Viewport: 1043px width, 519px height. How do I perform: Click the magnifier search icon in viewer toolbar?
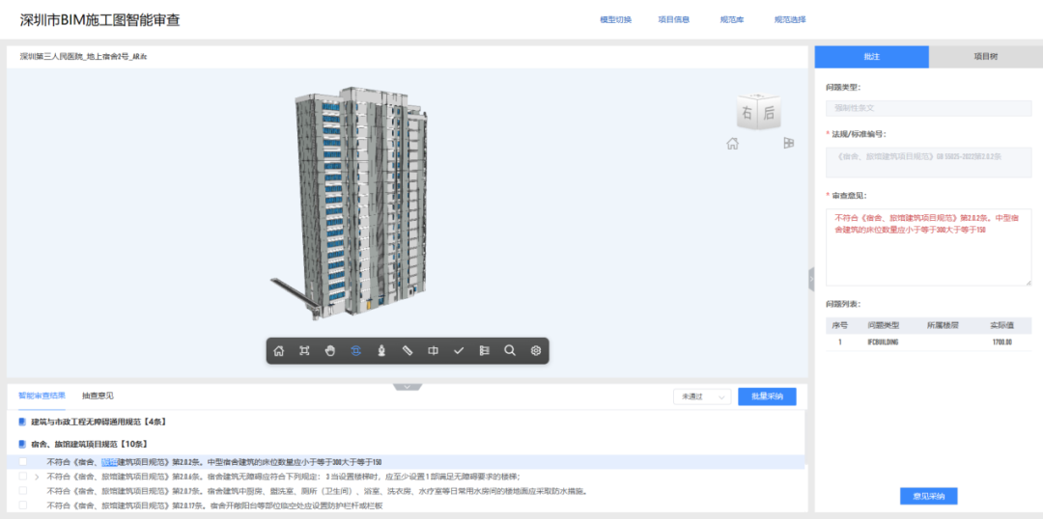point(510,351)
